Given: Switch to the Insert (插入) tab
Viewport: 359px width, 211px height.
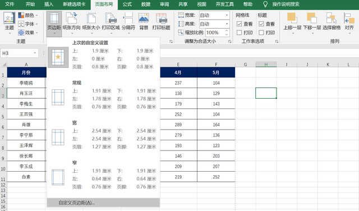Looking at the screenshot, I should click(49, 4).
